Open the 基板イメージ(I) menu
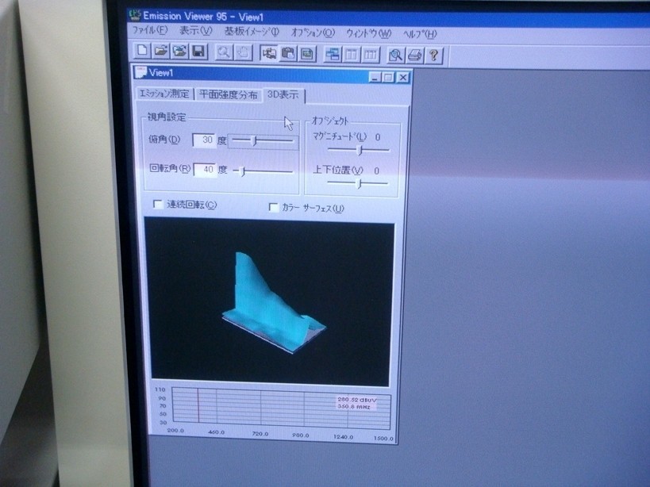Screen dimensions: 650x487 pos(252,32)
